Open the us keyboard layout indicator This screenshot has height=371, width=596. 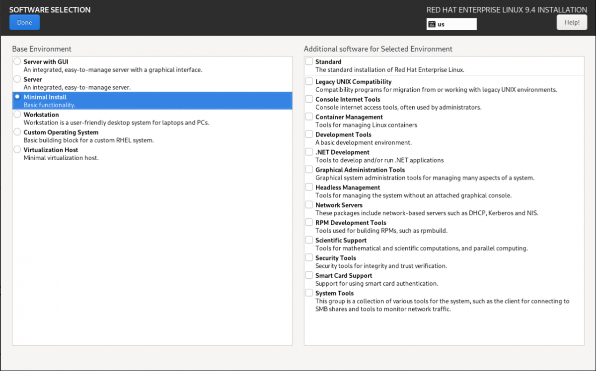tap(451, 24)
